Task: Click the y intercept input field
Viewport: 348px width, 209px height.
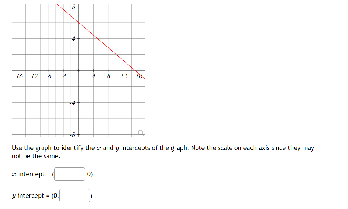Action: click(74, 195)
